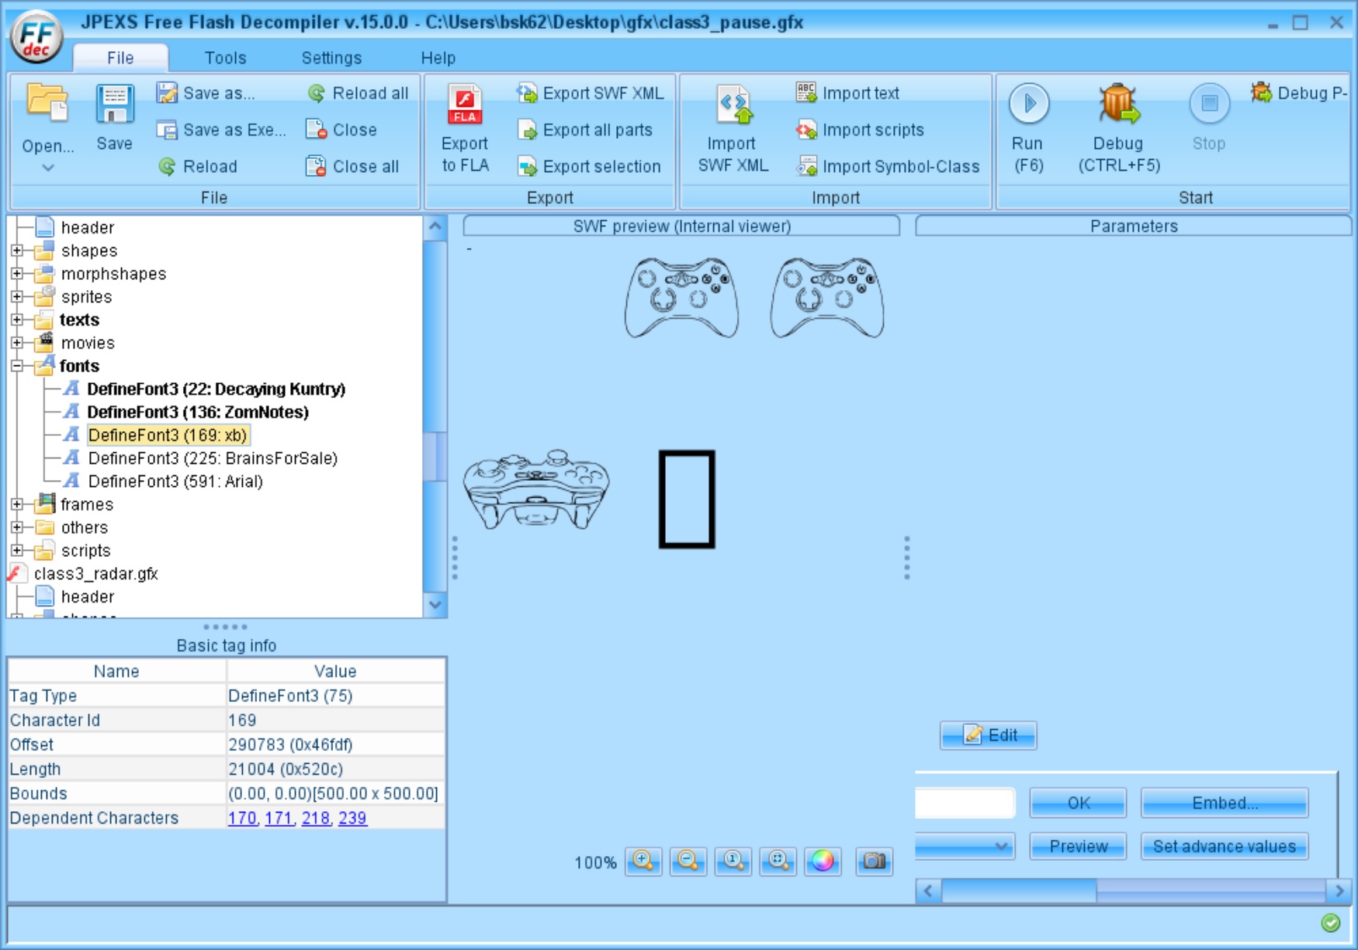Import text into the SWF
Image resolution: width=1358 pixels, height=950 pixels.
(x=847, y=93)
